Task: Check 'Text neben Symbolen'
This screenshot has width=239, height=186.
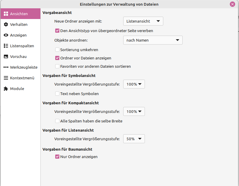Action: point(57,94)
